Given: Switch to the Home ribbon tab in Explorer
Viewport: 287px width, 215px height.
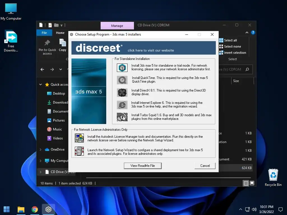Looking at the screenshot, I should pos(60,33).
